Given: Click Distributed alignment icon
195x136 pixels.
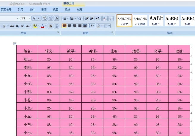Looking at the screenshot, I should coord(85,26).
